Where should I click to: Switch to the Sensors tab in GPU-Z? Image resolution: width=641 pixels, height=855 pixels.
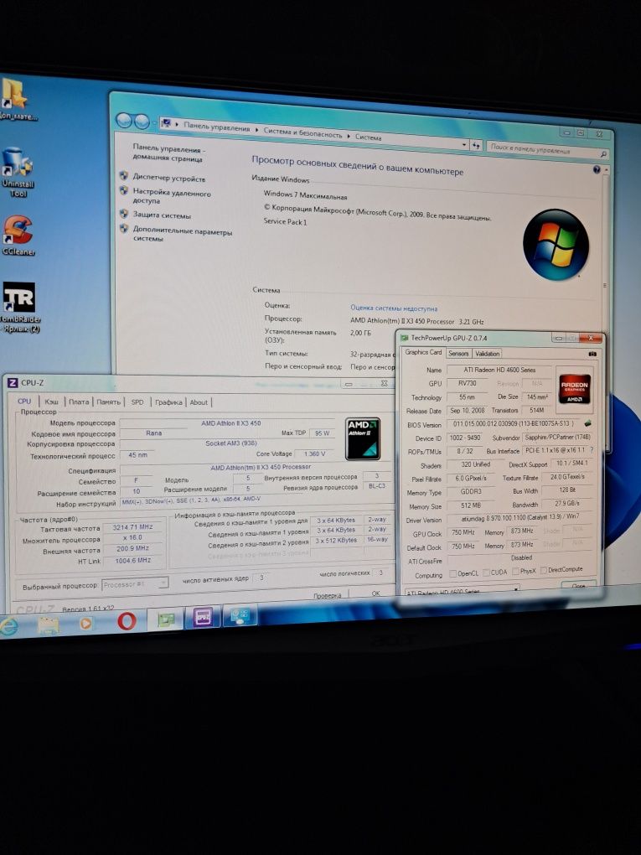point(458,354)
